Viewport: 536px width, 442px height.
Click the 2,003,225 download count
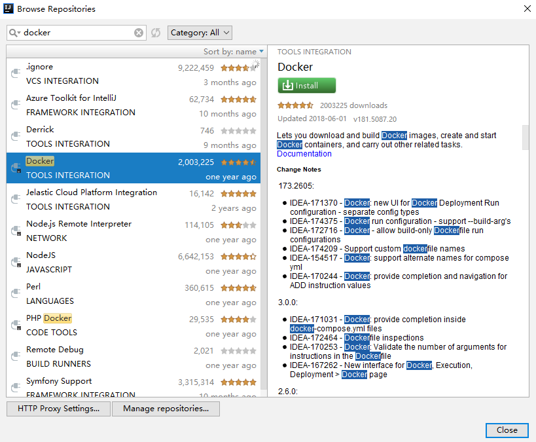pyautogui.click(x=196, y=162)
